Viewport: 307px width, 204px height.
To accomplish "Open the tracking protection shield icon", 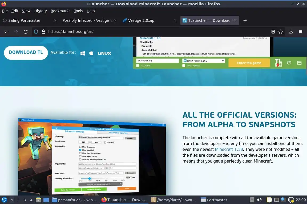I will (x=36, y=32).
